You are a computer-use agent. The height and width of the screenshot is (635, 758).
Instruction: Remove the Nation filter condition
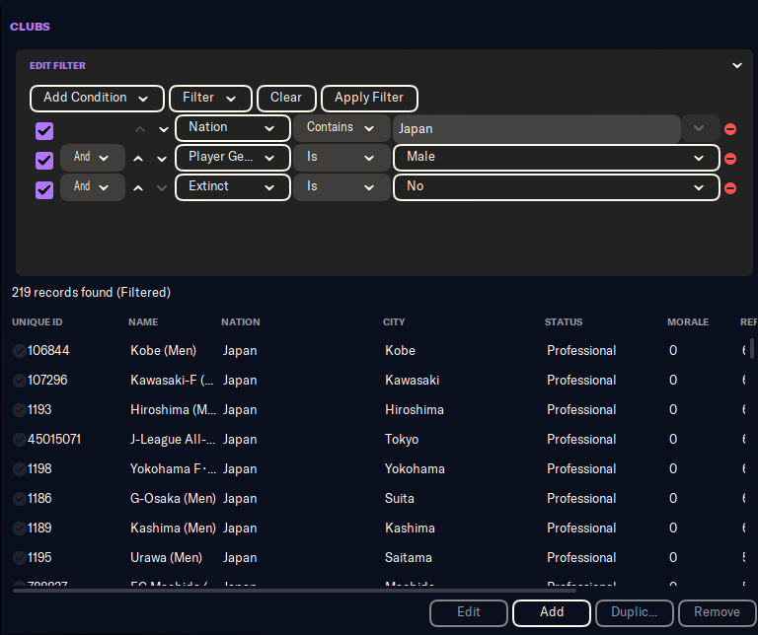pos(730,129)
